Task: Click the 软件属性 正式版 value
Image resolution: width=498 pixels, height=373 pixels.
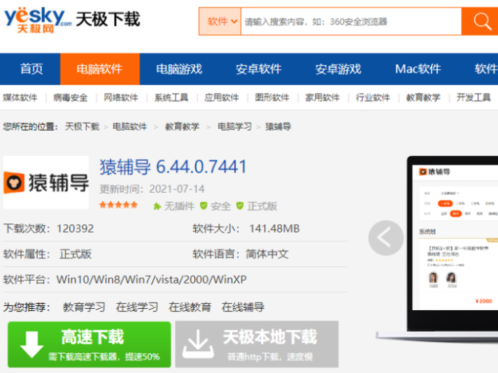Action: (76, 254)
